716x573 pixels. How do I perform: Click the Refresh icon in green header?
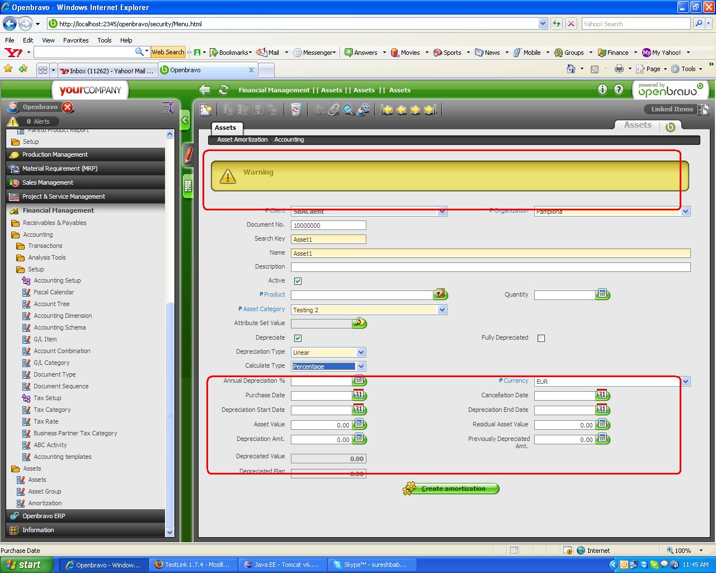[x=224, y=90]
